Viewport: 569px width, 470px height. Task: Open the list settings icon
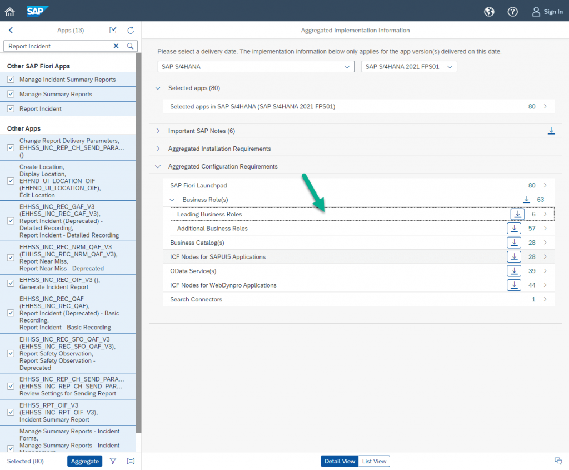pos(131,461)
